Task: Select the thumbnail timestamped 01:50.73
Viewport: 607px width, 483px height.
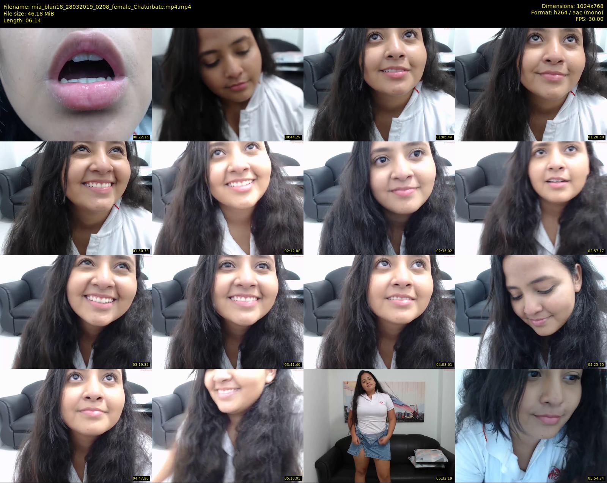Action: [76, 198]
